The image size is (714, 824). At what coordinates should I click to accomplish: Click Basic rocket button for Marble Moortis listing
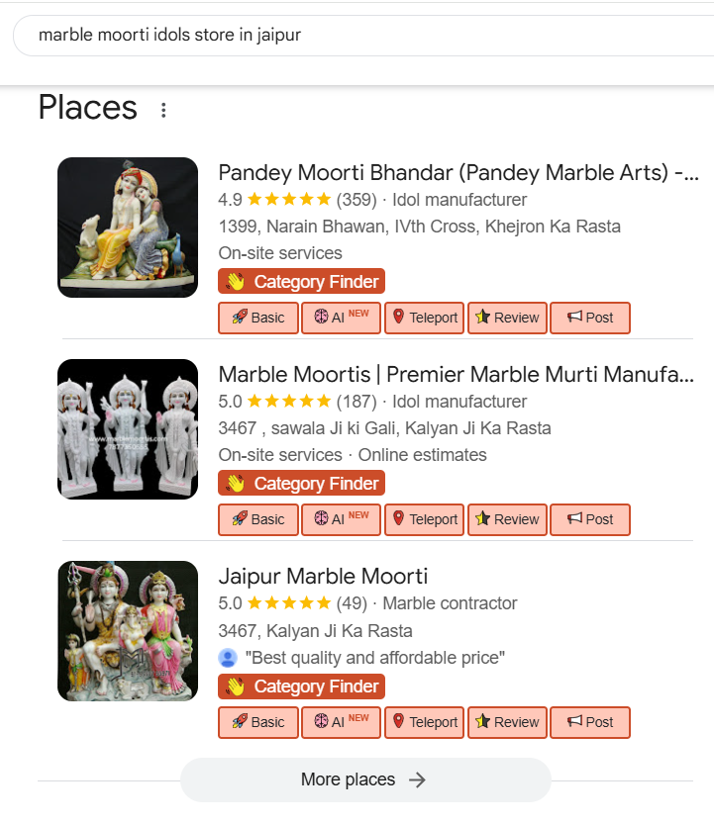click(x=257, y=519)
